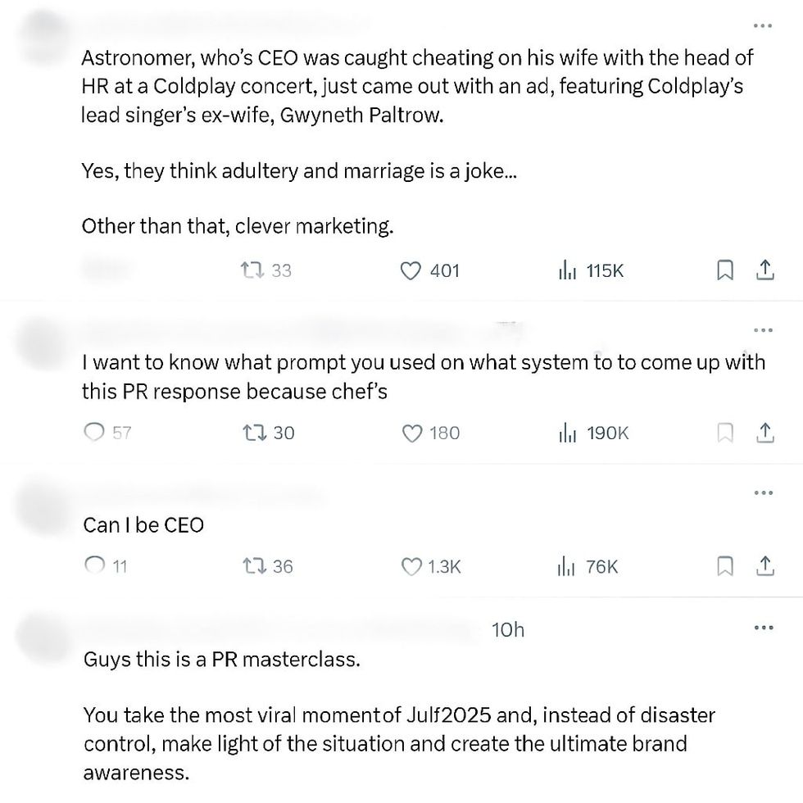The height and width of the screenshot is (803, 803).
Task: Open more options on PR masterclass tweet
Action: coord(763,628)
